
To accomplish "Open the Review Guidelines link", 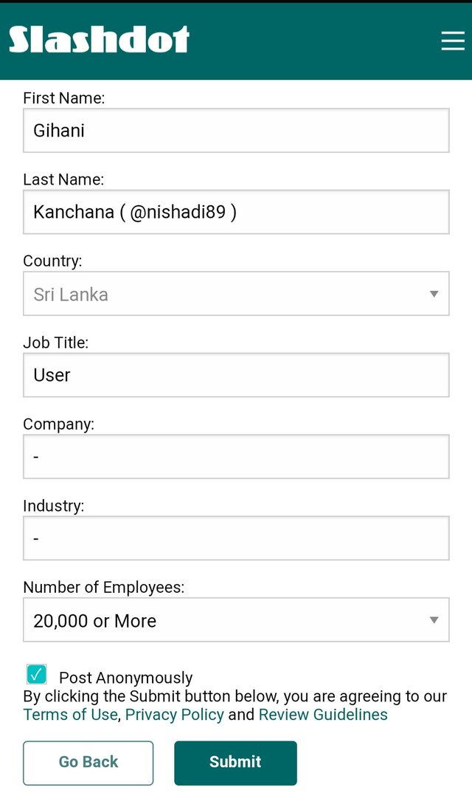I will 323,715.
